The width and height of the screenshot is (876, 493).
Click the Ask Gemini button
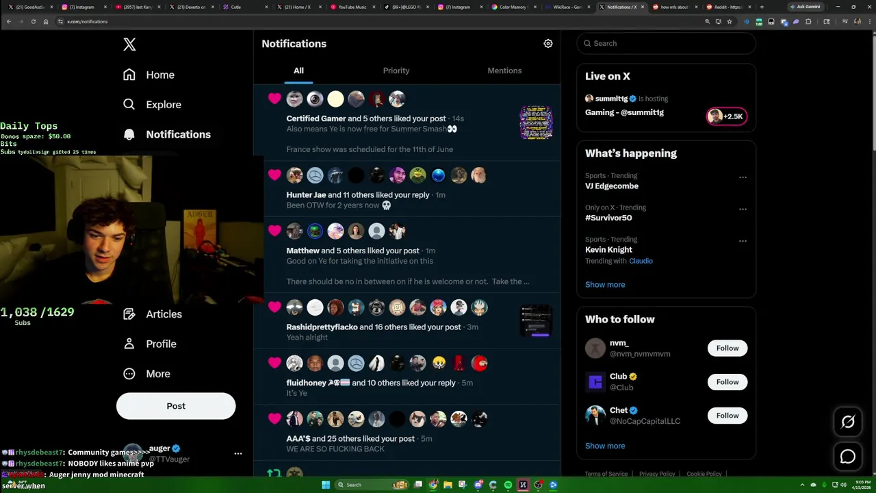tap(805, 7)
